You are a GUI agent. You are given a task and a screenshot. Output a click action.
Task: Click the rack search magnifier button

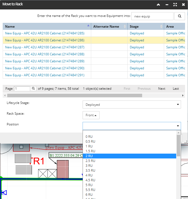179,16
